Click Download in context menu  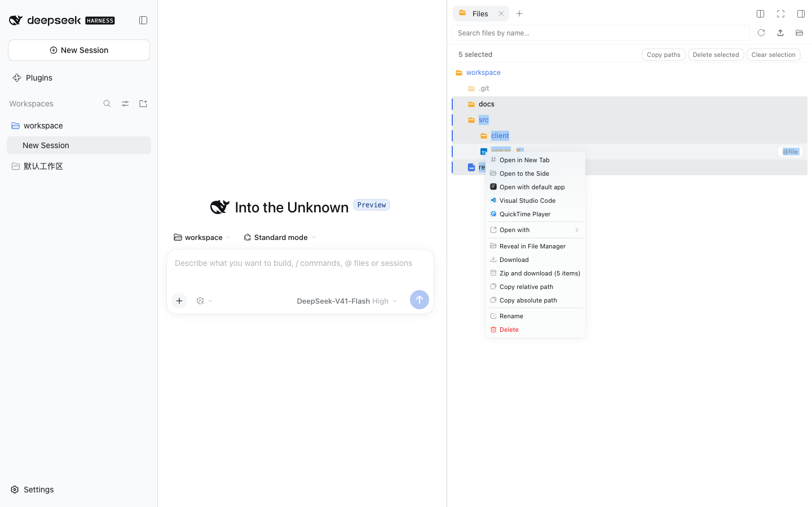click(535, 260)
